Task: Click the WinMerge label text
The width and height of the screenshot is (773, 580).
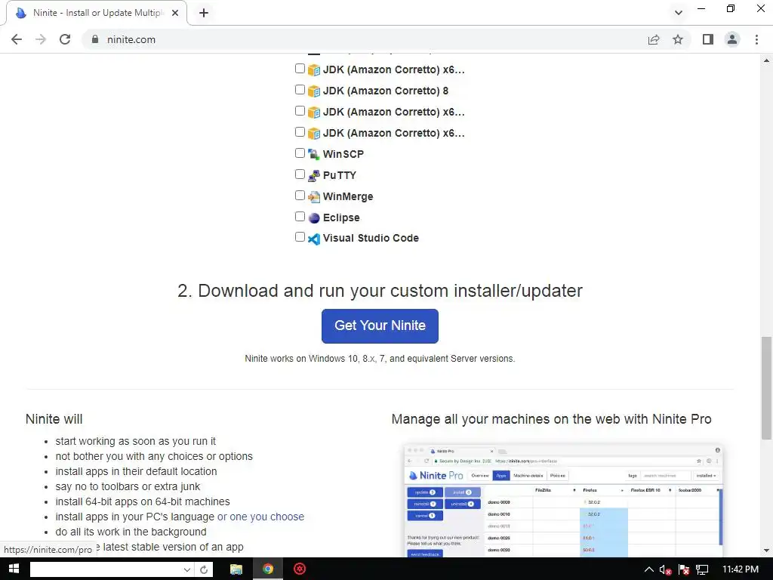Action: 348,197
